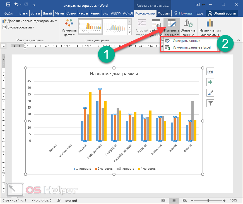Image resolution: width=243 pixels, height=204 pixels.
Task: Expand Экспресс-макет dropdown
Action: point(18,27)
